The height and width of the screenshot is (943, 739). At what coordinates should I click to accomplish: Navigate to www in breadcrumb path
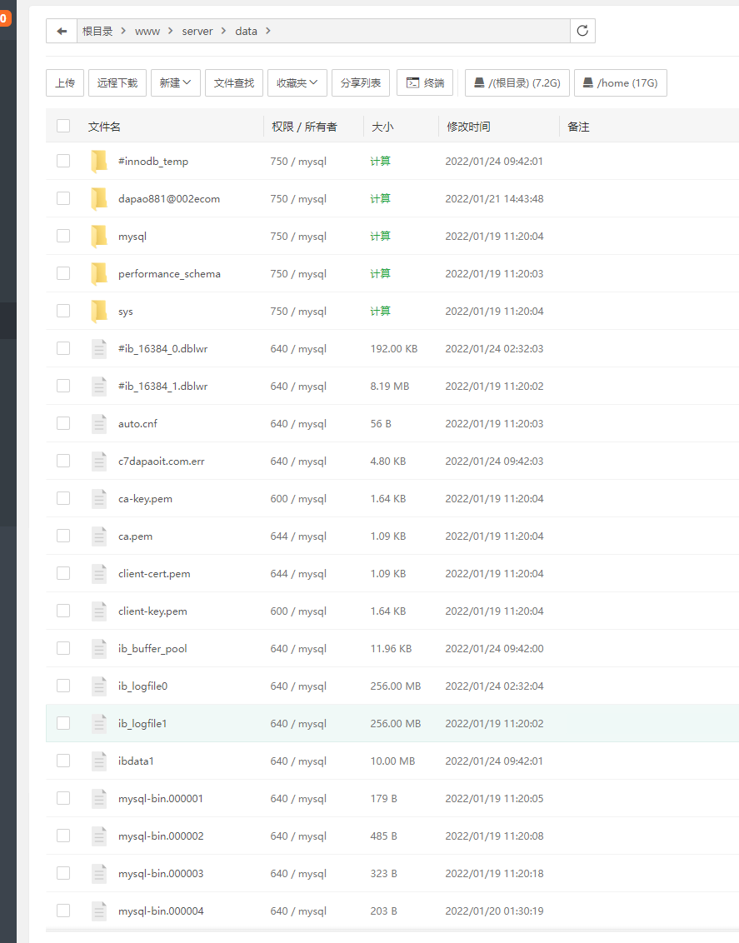[147, 31]
